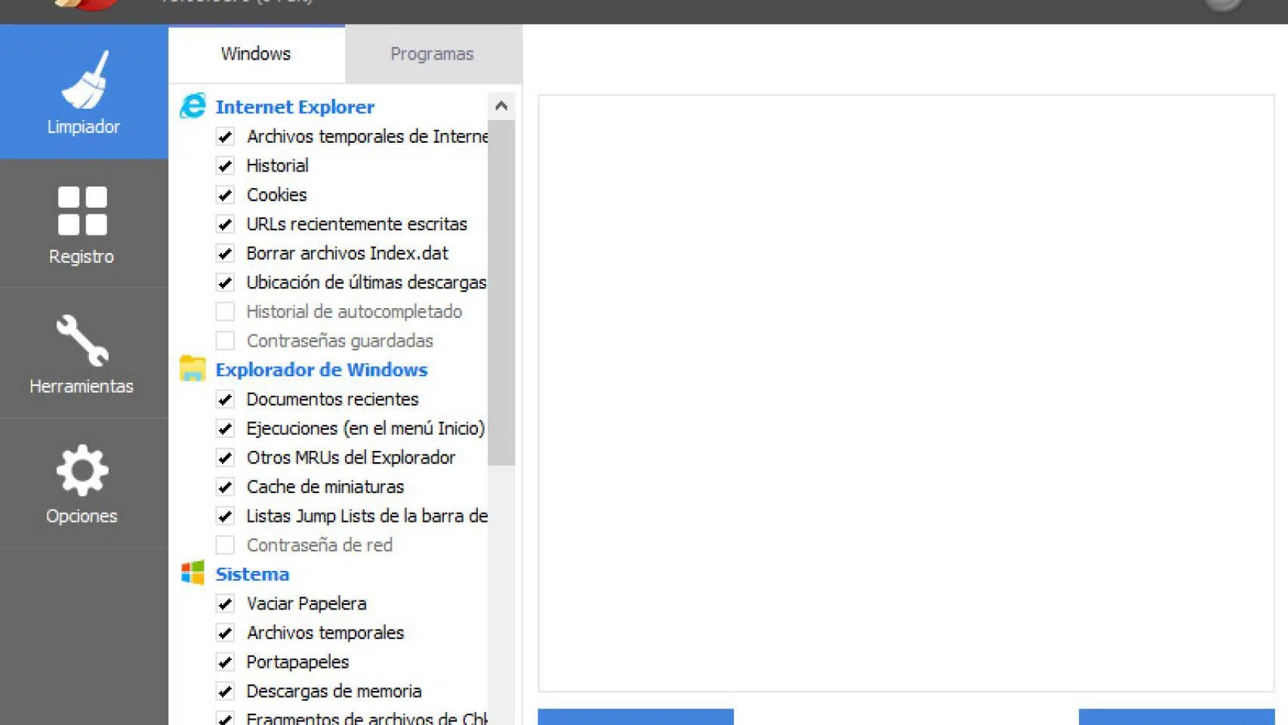Click the blue button at bottom right
The height and width of the screenshot is (725, 1288).
(1176, 717)
